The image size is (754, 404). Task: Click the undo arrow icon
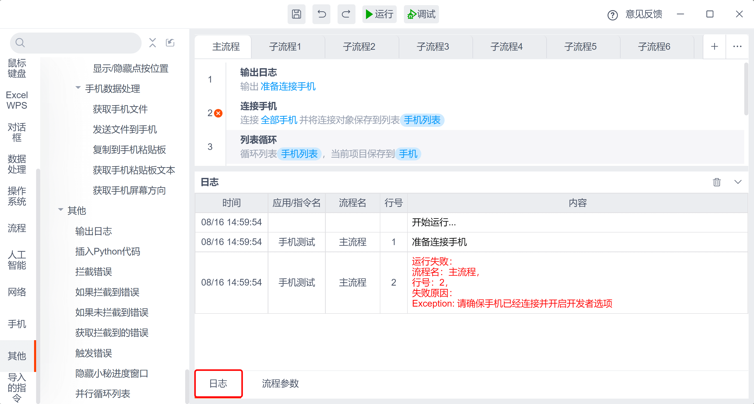tap(321, 14)
